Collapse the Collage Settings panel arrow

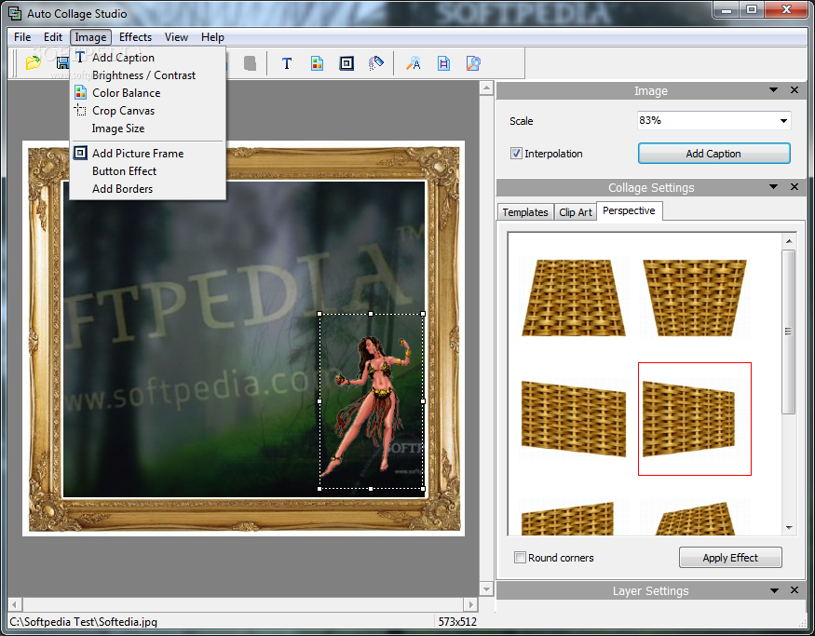tap(773, 186)
